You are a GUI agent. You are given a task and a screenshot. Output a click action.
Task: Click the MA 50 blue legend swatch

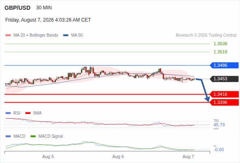tap(66, 35)
